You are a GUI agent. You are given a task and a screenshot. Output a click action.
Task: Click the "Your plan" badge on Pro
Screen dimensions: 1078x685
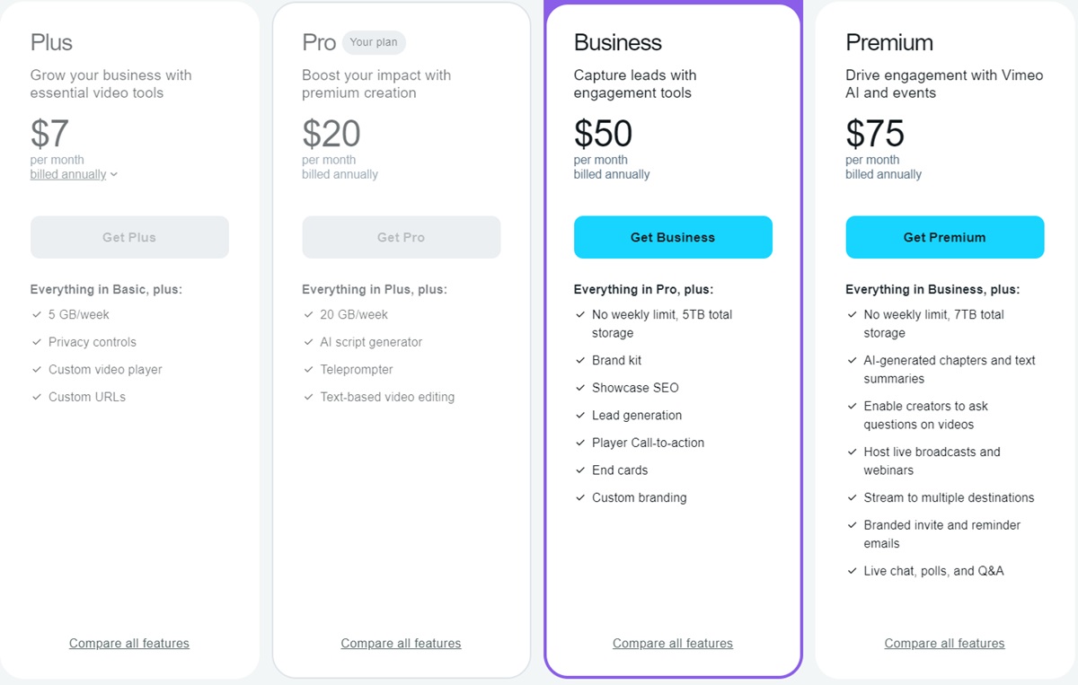click(374, 42)
